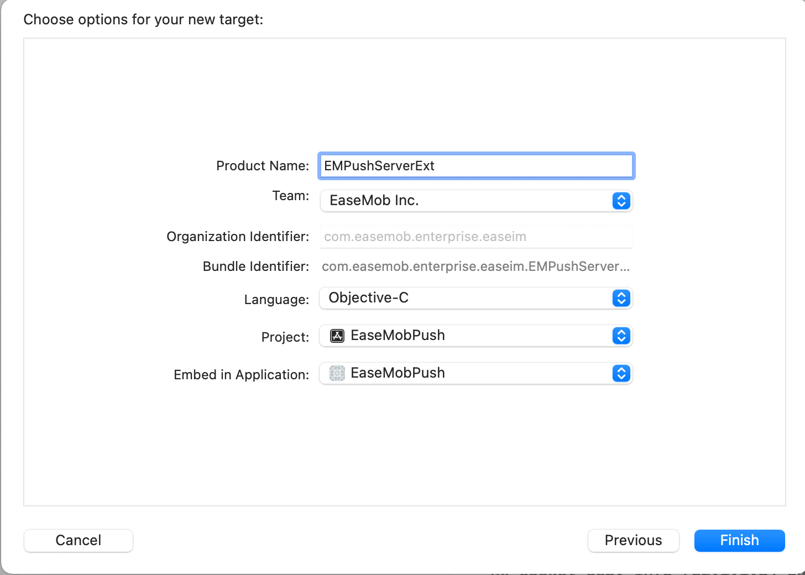
Task: Click the Product Name label
Action: click(263, 166)
